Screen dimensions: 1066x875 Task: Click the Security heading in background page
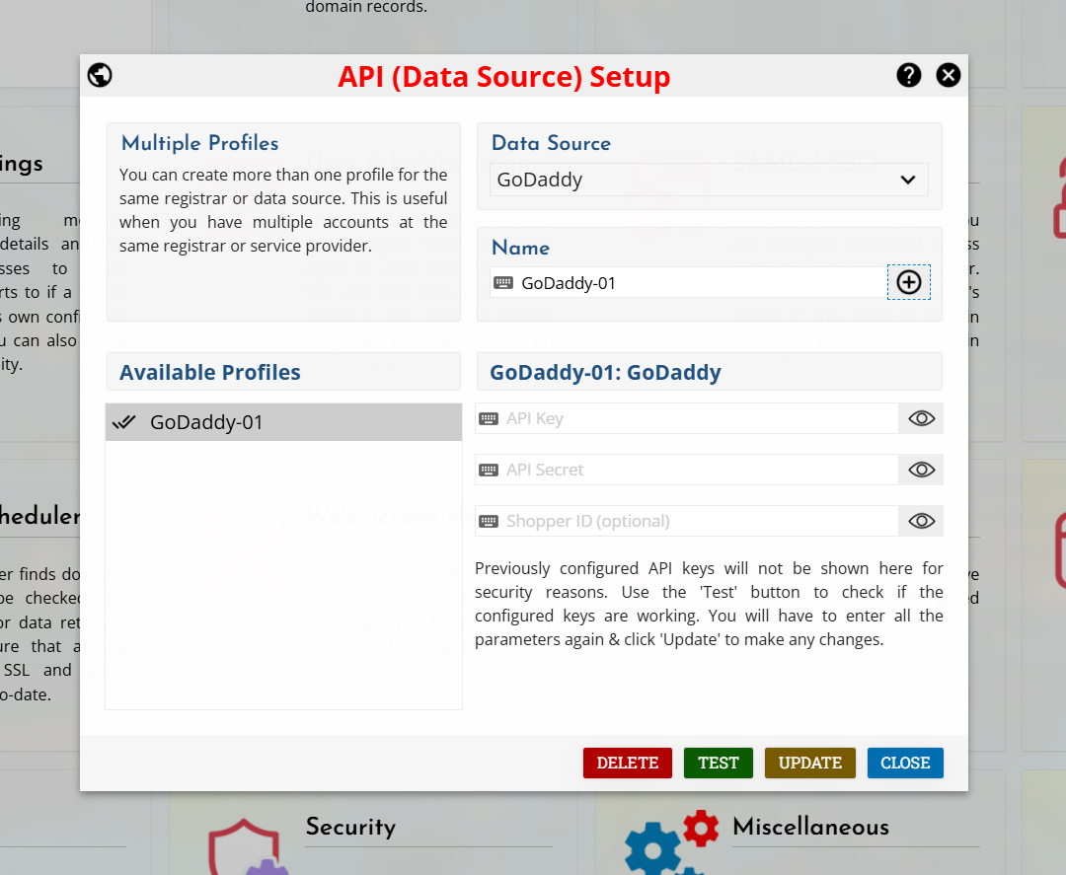point(350,827)
